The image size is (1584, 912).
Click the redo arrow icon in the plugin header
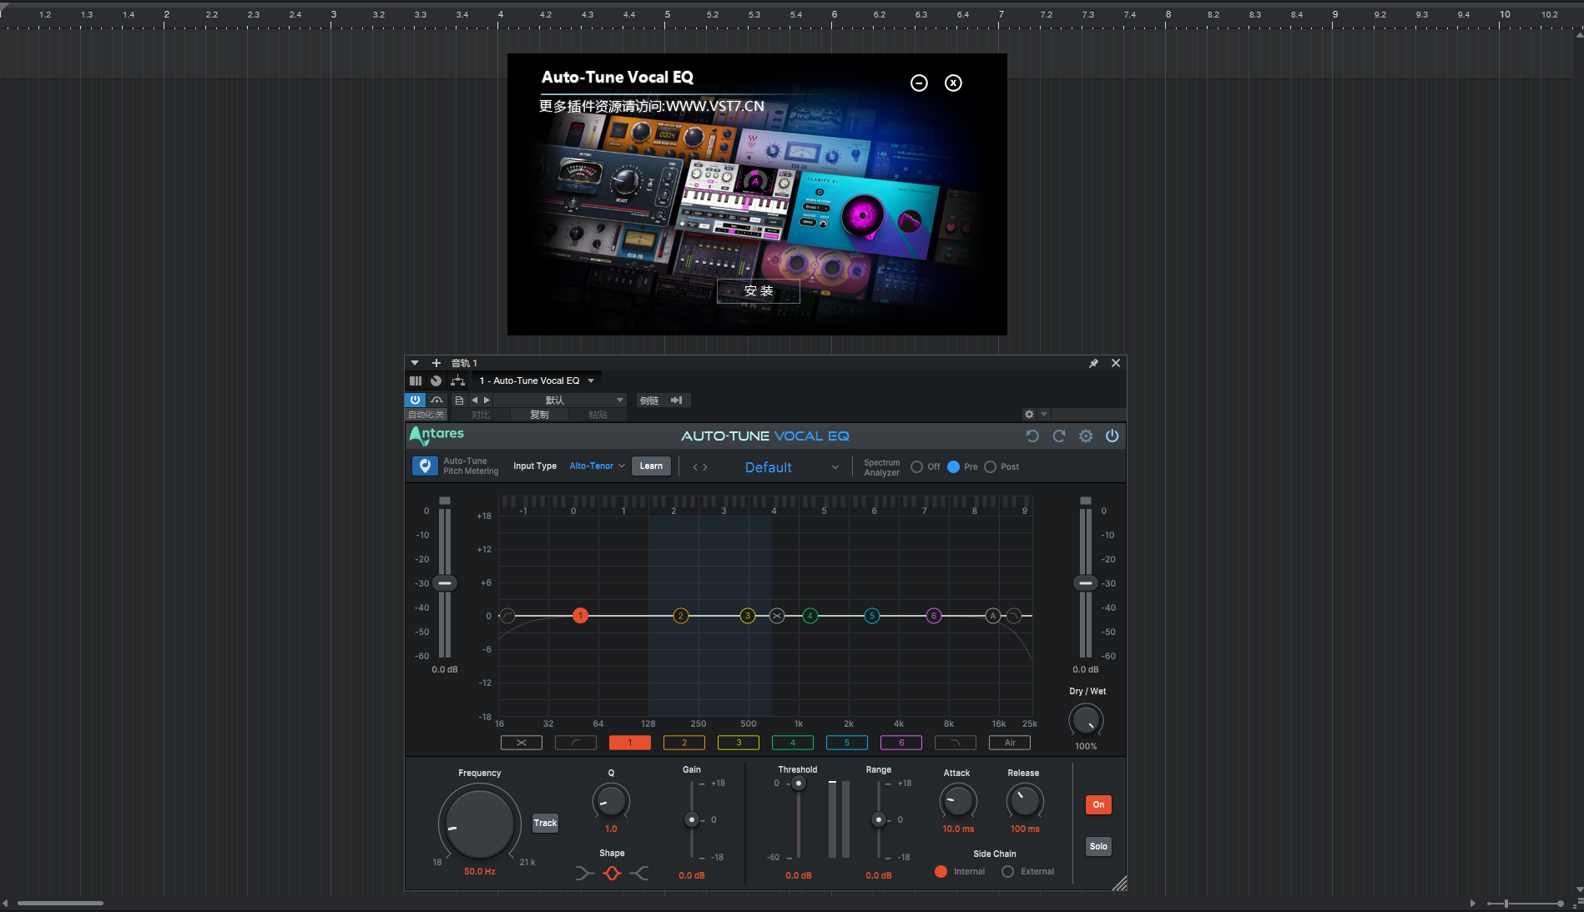(1058, 436)
